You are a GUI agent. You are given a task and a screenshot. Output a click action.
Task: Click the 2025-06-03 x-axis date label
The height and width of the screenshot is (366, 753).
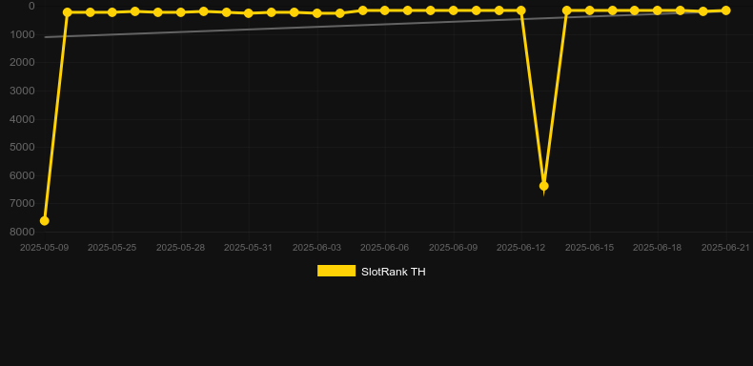pyautogui.click(x=317, y=248)
